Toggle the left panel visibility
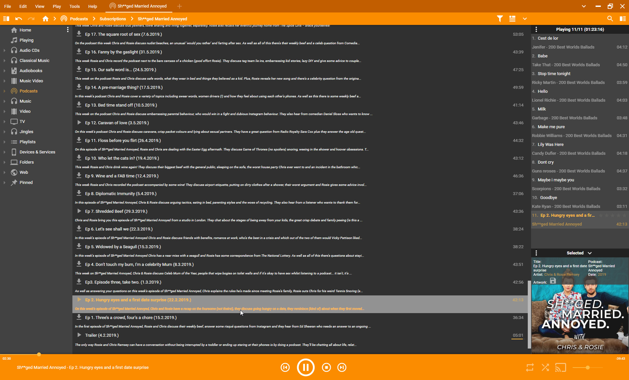The width and height of the screenshot is (629, 380). pyautogui.click(x=6, y=19)
